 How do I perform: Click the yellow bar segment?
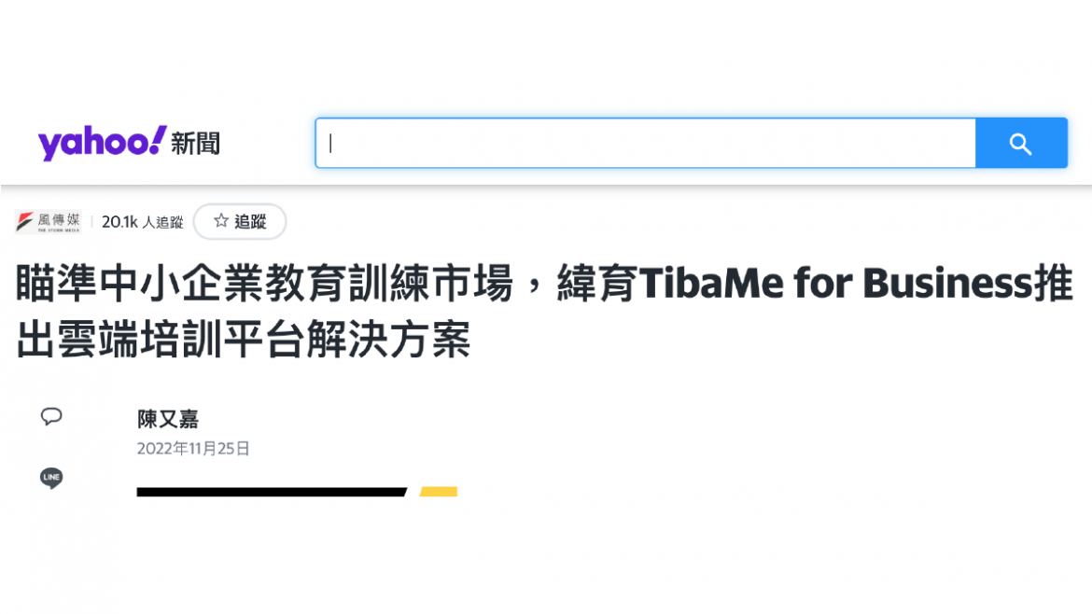439,492
